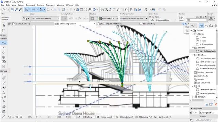Close the S-01 Building Section tab
Image resolution: width=218 pixels, height=122 pixels.
click(x=94, y=24)
